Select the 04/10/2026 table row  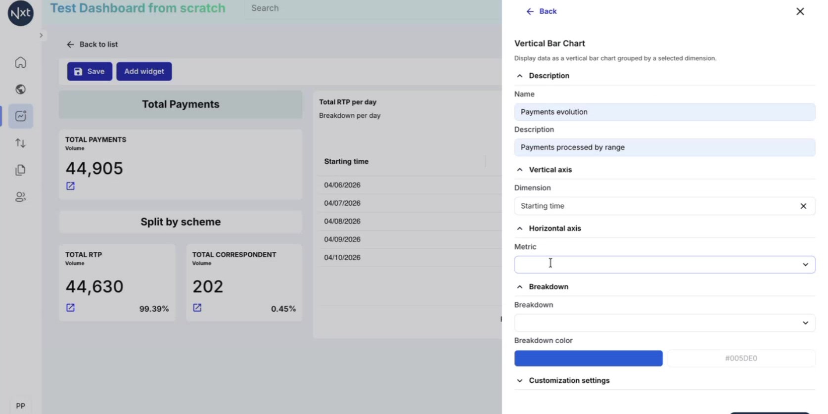(x=410, y=258)
